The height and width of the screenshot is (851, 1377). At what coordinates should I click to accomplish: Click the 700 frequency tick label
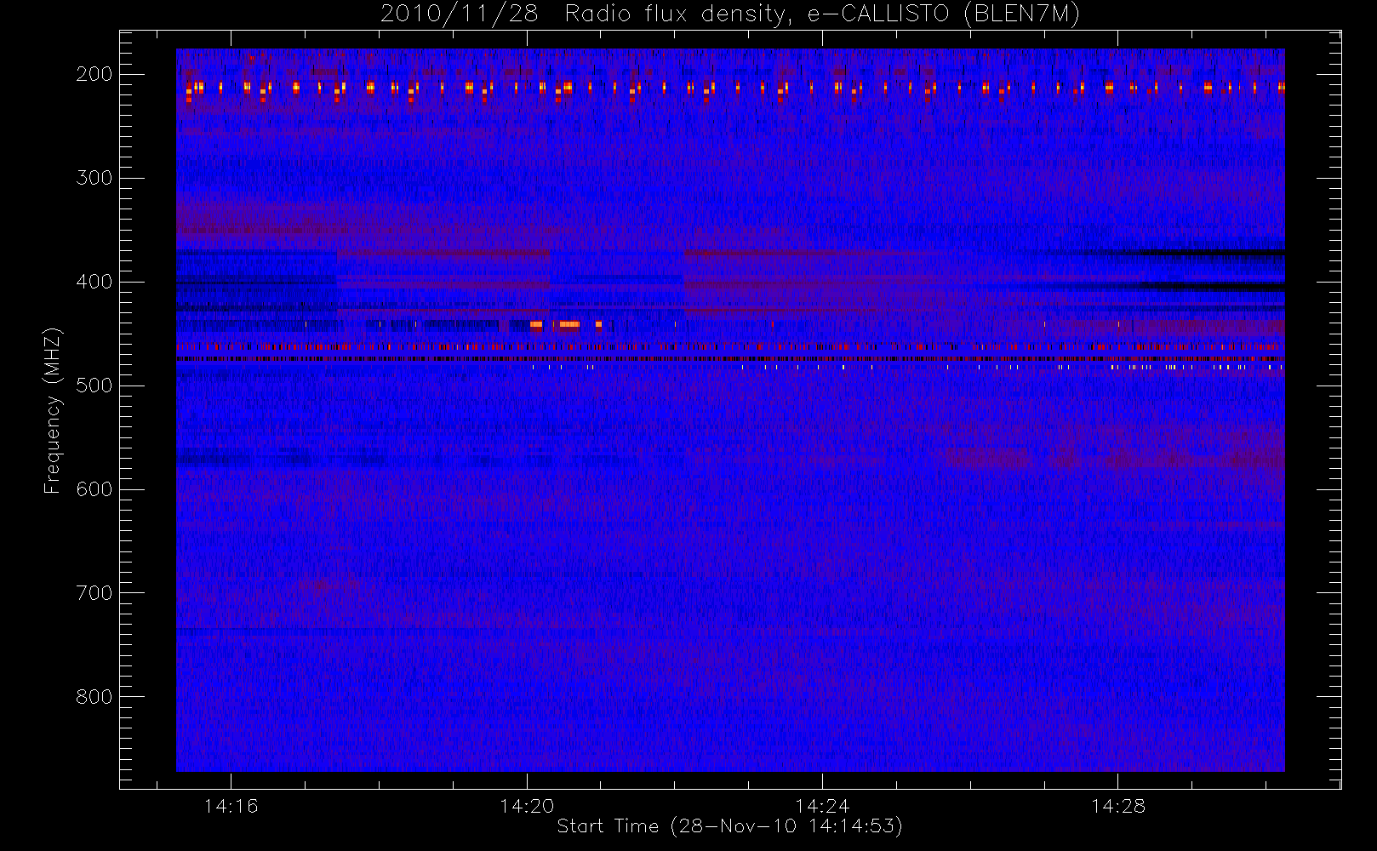(94, 593)
